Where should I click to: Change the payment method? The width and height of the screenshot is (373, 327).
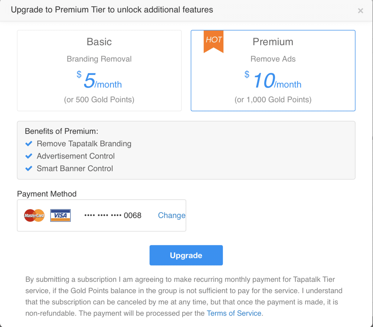click(x=172, y=215)
